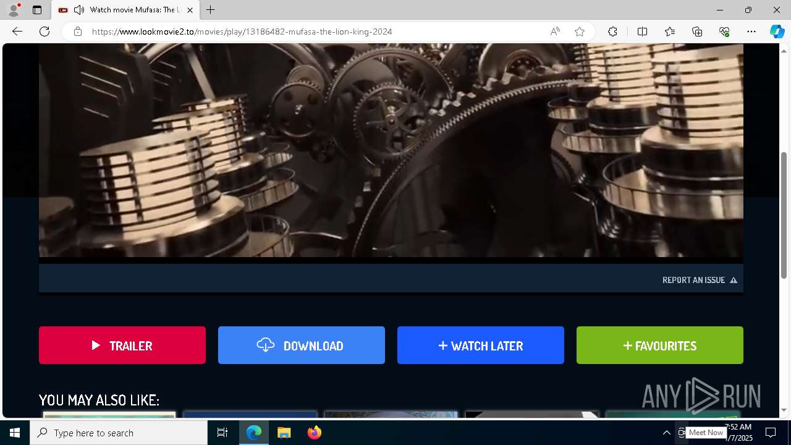Open the Copilot sidebar
Image resolution: width=791 pixels, height=445 pixels.
click(777, 32)
